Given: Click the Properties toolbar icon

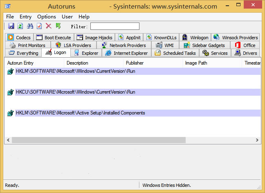Looking at the screenshot, I should click(39, 26).
